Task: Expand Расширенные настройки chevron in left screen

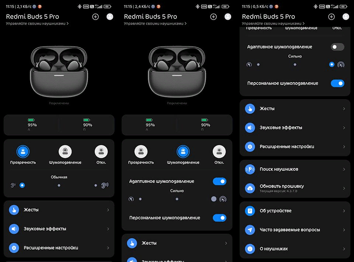Action: click(108, 248)
